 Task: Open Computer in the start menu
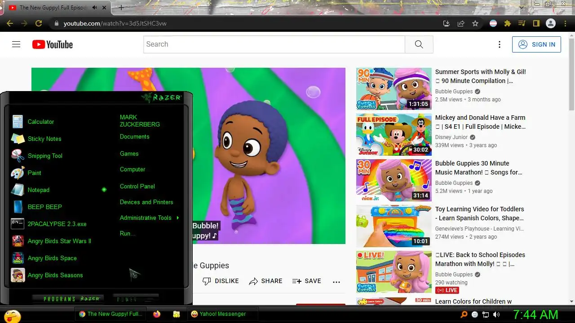(x=133, y=169)
